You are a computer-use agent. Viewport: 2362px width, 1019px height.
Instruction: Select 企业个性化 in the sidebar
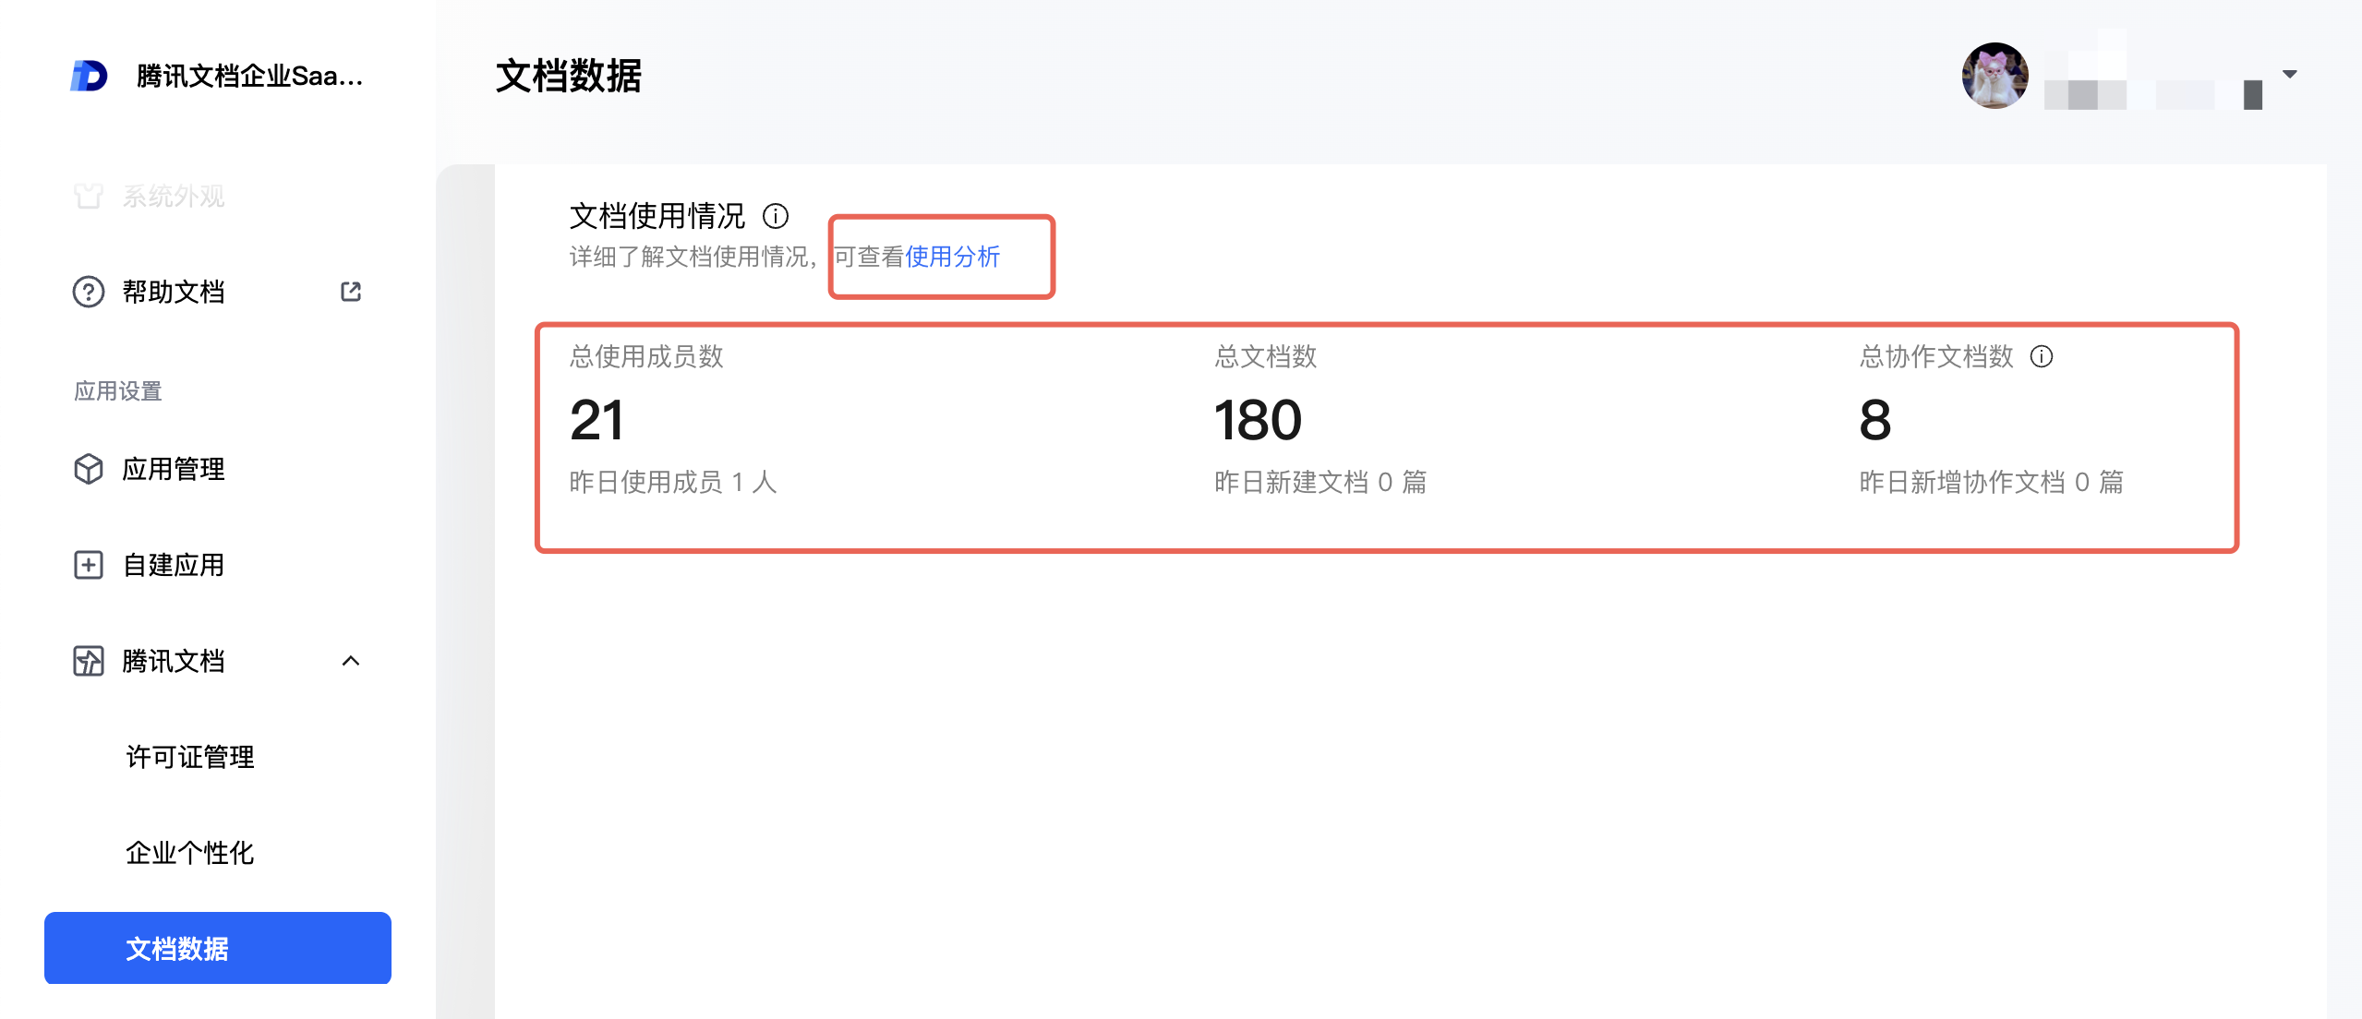tap(190, 853)
